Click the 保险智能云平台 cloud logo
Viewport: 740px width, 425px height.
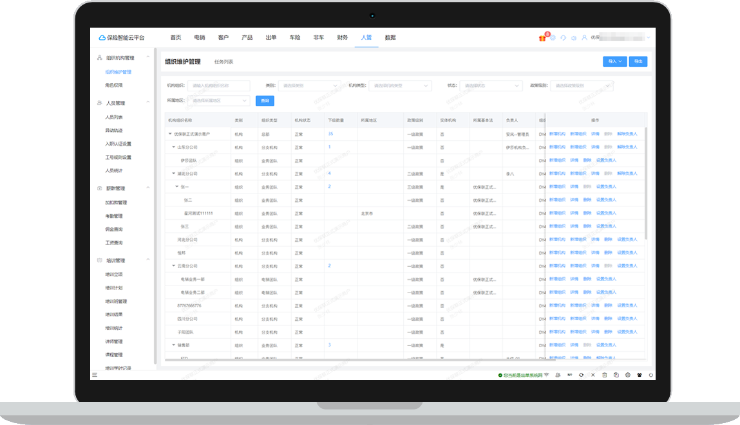pos(102,38)
